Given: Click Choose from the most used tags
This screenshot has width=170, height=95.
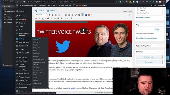Looking at the screenshot, I should (146, 38).
